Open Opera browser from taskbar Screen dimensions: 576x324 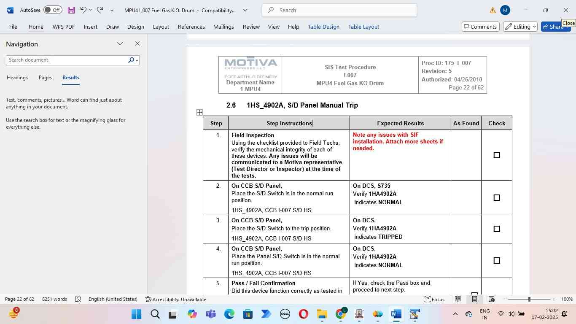tap(303, 314)
